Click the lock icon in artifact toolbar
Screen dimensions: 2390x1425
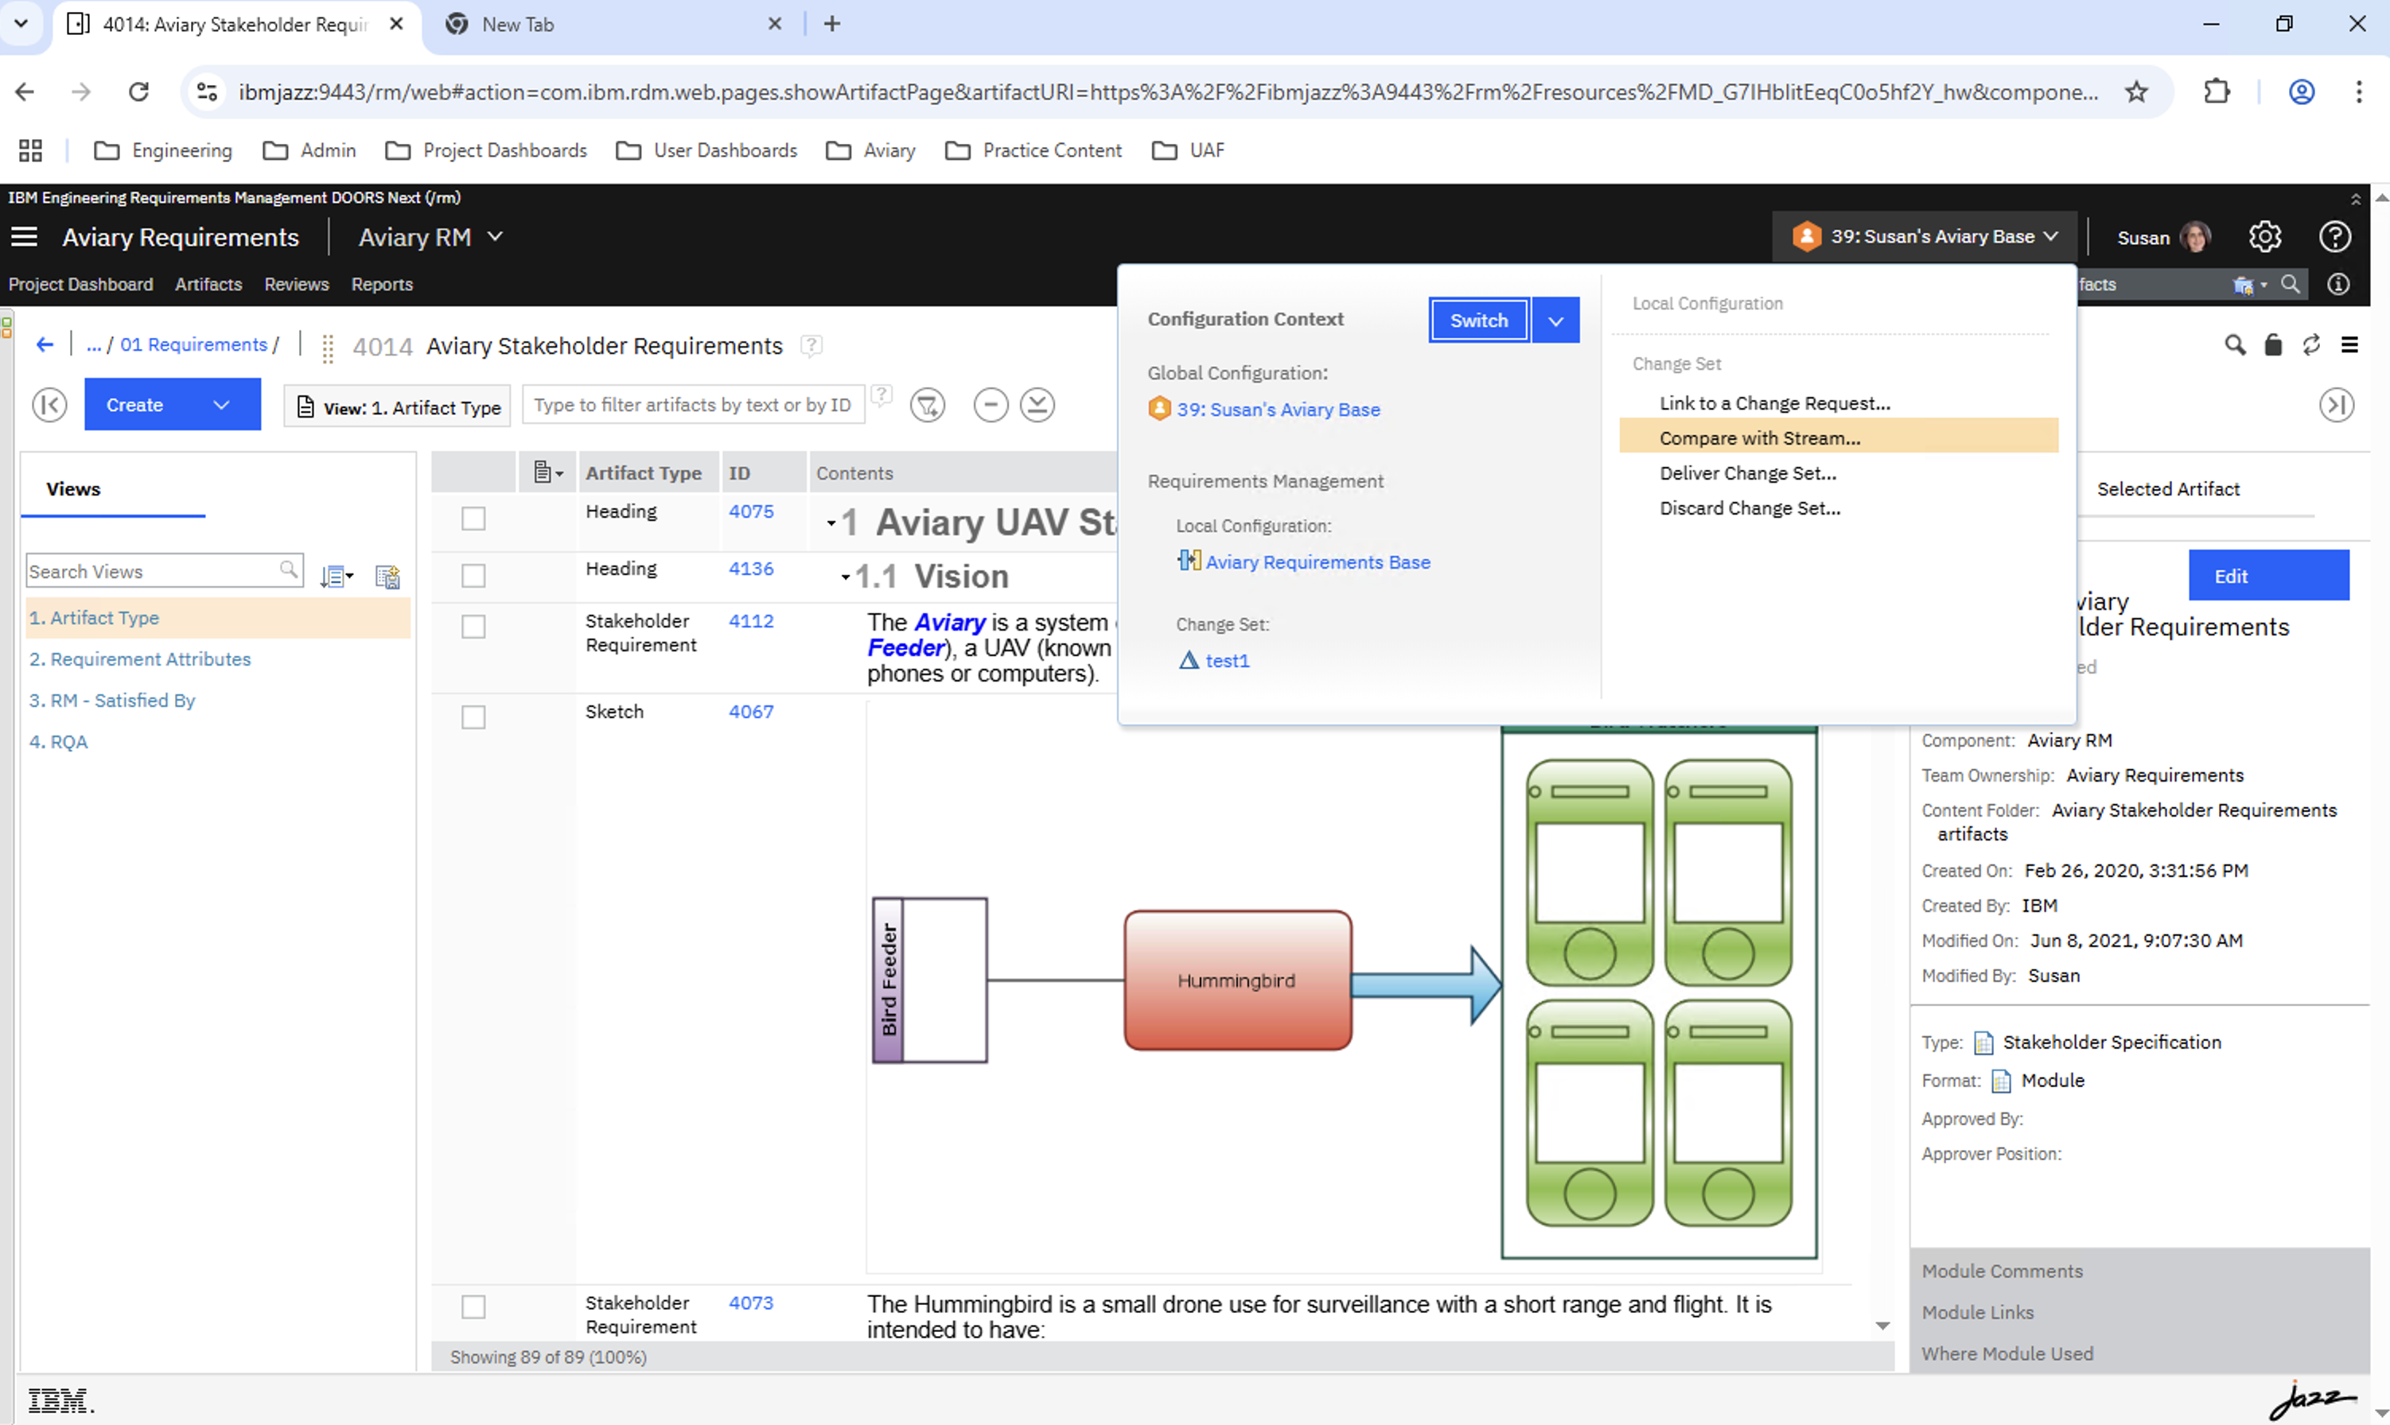[x=2273, y=346]
